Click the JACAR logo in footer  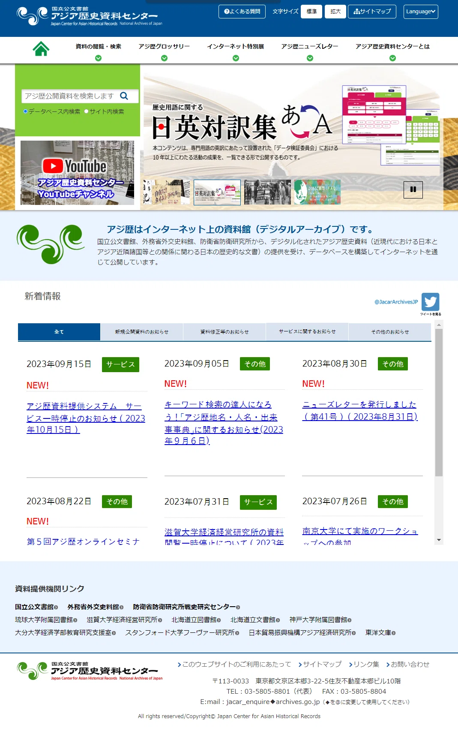[90, 671]
